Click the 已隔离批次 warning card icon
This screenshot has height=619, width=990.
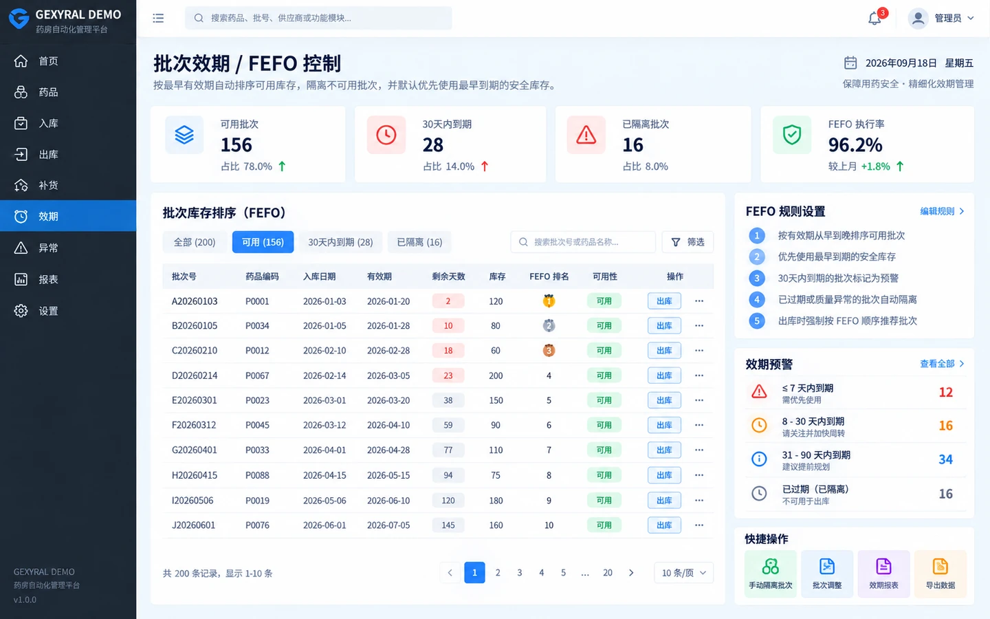(586, 135)
